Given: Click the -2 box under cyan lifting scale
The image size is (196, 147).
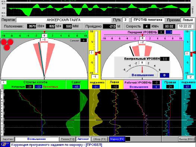Looking at the screenshot, I should coord(190,77).
